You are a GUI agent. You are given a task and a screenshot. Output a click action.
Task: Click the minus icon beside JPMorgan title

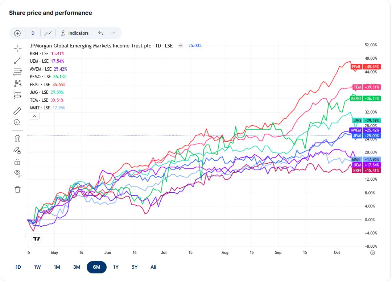click(181, 46)
